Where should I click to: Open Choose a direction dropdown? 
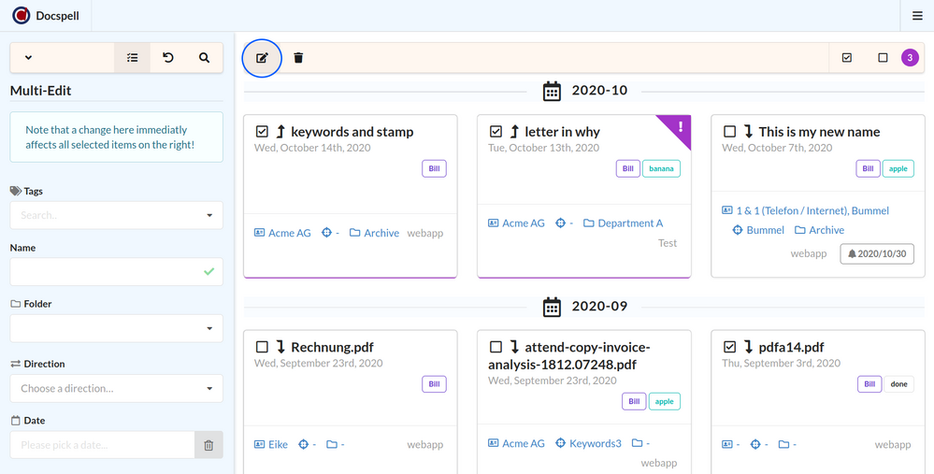click(x=116, y=388)
